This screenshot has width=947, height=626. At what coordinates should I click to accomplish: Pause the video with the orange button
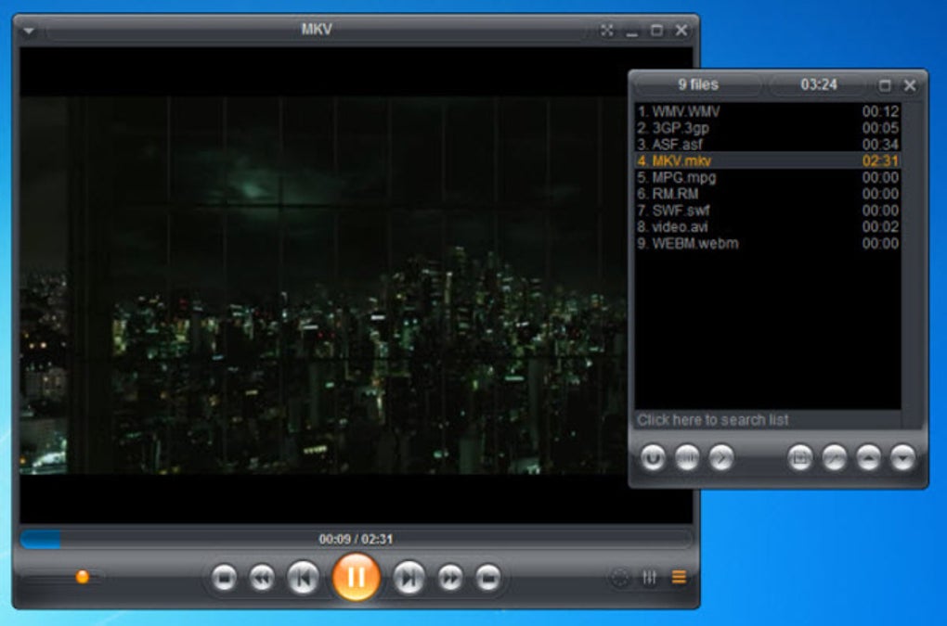[x=356, y=577]
